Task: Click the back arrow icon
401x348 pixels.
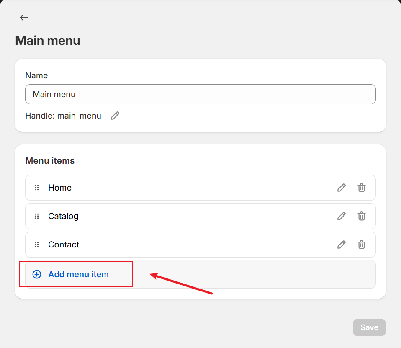Action: (x=24, y=18)
